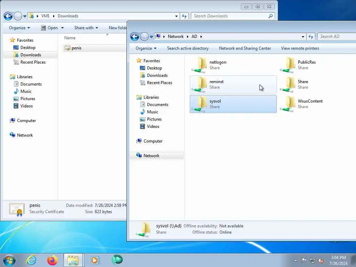Viewport: 356px width, 267px height.
Task: Click View remote printers
Action: (x=300, y=48)
